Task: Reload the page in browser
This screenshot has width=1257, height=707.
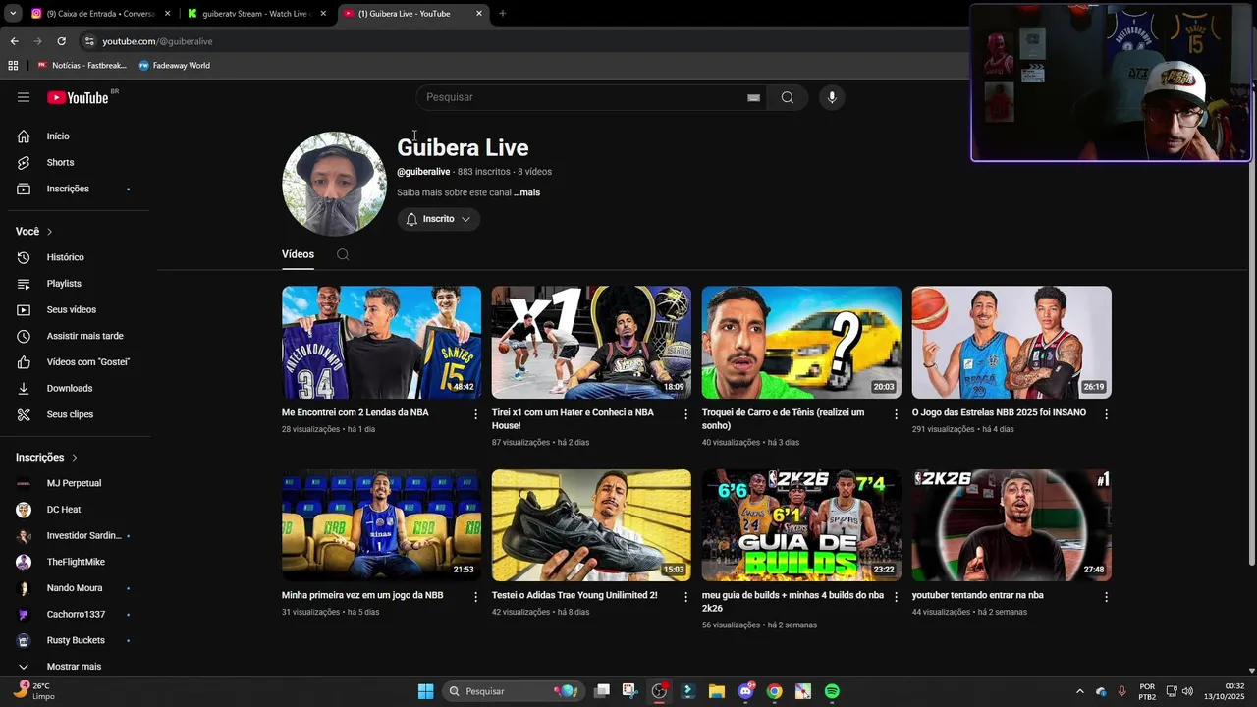Action: coord(61,41)
